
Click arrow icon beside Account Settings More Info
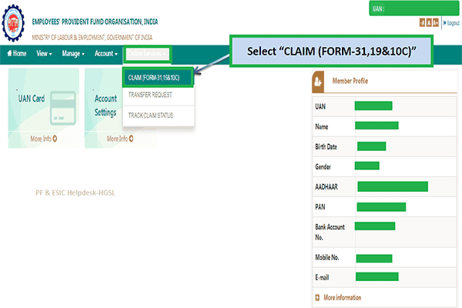(131, 139)
